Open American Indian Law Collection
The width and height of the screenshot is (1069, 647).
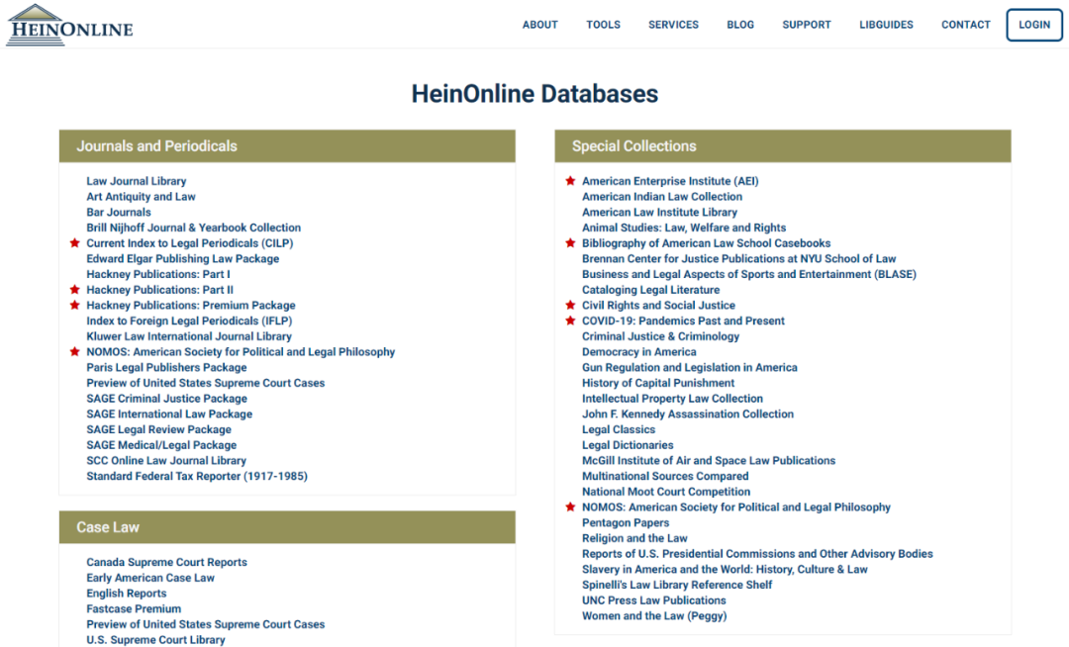click(x=662, y=197)
